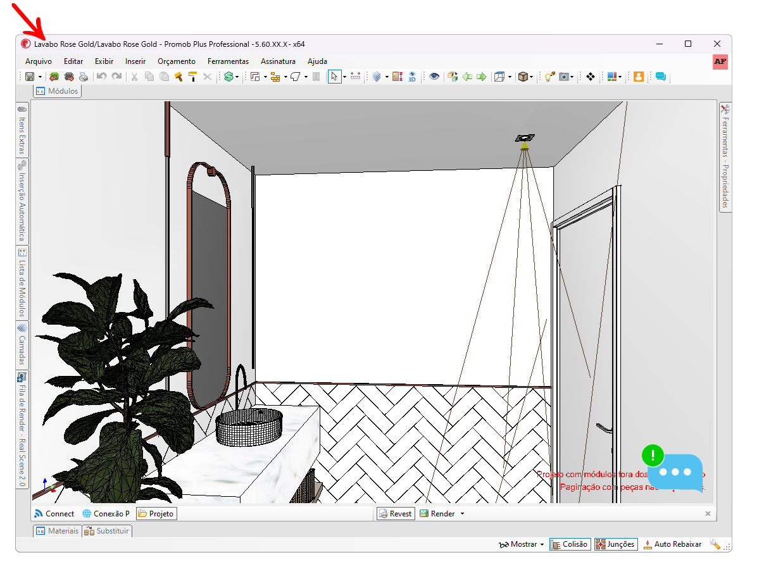This screenshot has height=574, width=757.
Task: Expand the freeform shape dropdown arrow
Action: tap(306, 77)
